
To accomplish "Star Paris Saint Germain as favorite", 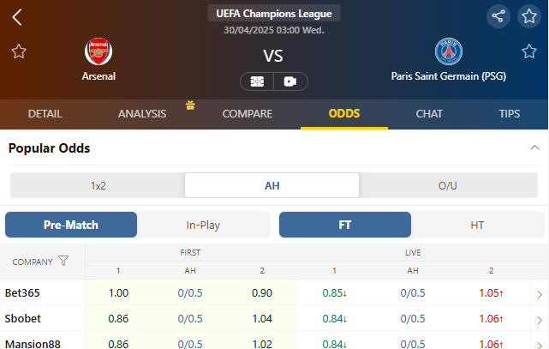I will [529, 51].
